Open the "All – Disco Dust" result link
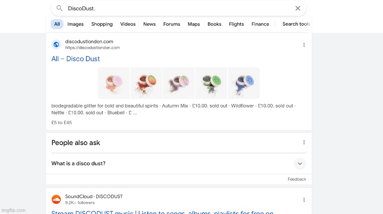This screenshot has width=383, height=214. click(76, 59)
